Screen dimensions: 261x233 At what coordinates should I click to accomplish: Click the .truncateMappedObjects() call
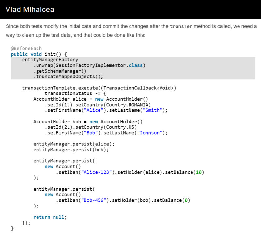[68, 76]
